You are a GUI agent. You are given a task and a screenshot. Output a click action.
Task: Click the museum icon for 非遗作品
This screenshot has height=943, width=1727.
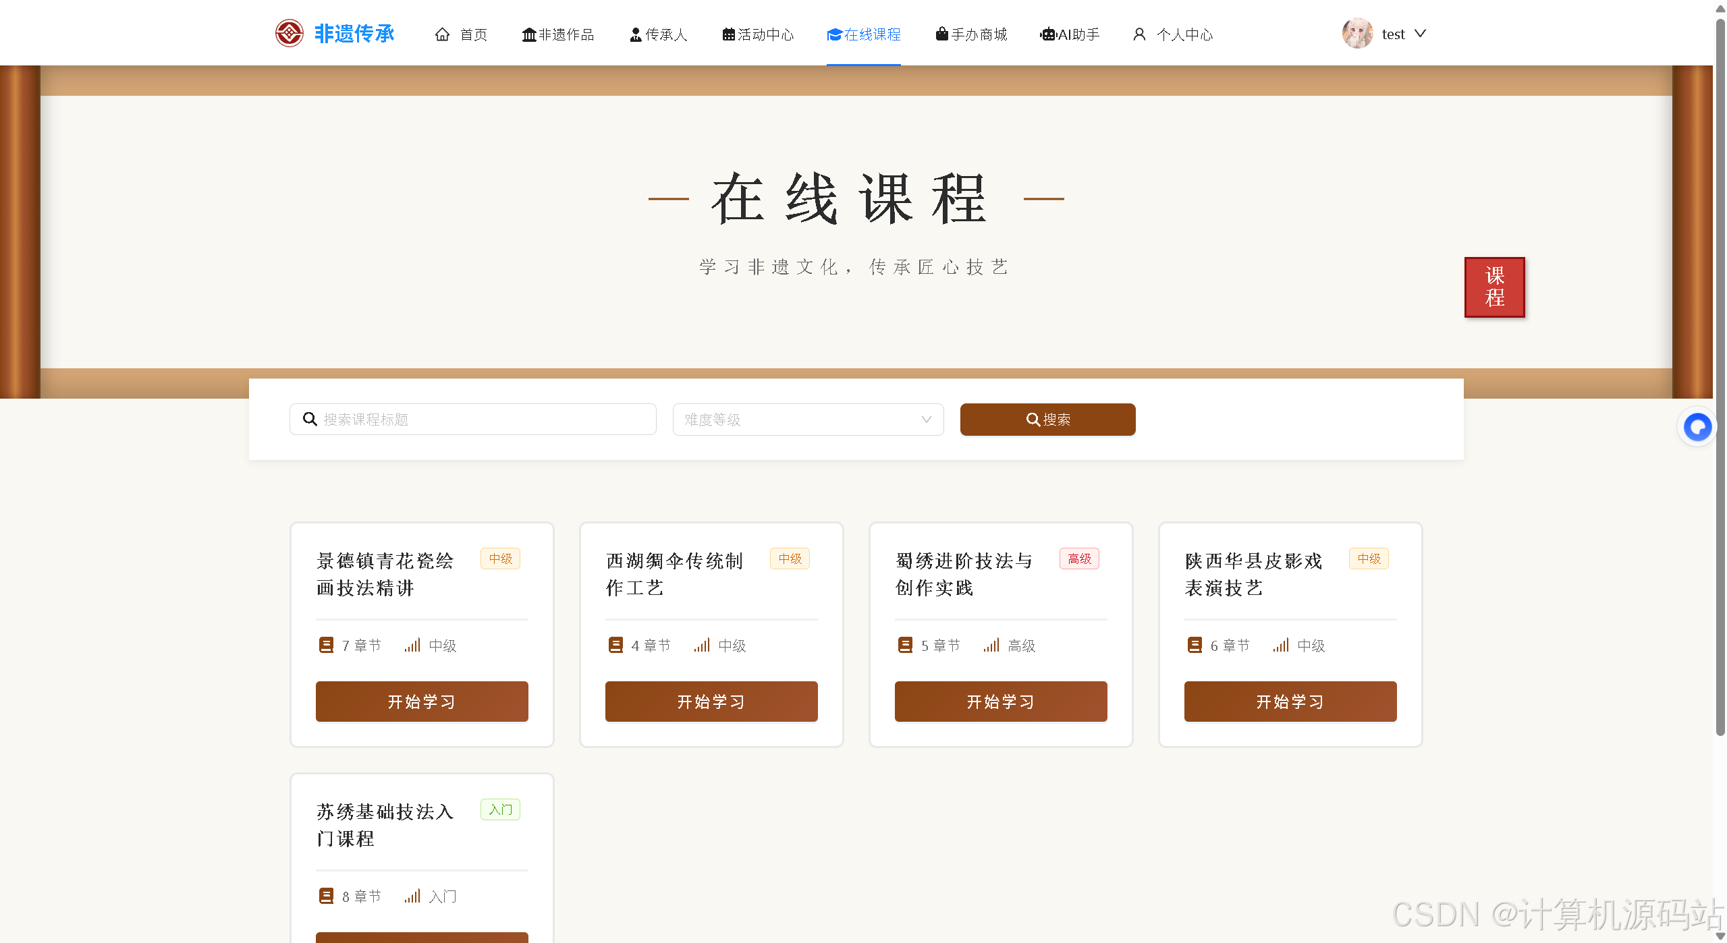click(x=528, y=34)
